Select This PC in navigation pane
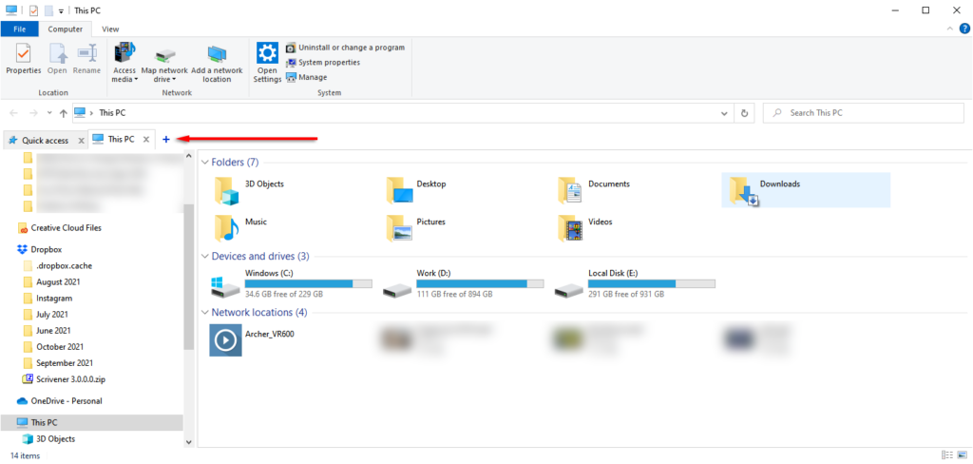 pos(92,422)
